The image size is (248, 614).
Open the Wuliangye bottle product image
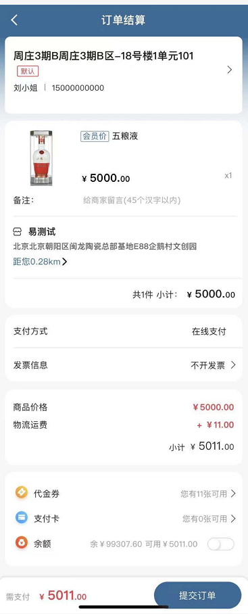pyautogui.click(x=42, y=158)
